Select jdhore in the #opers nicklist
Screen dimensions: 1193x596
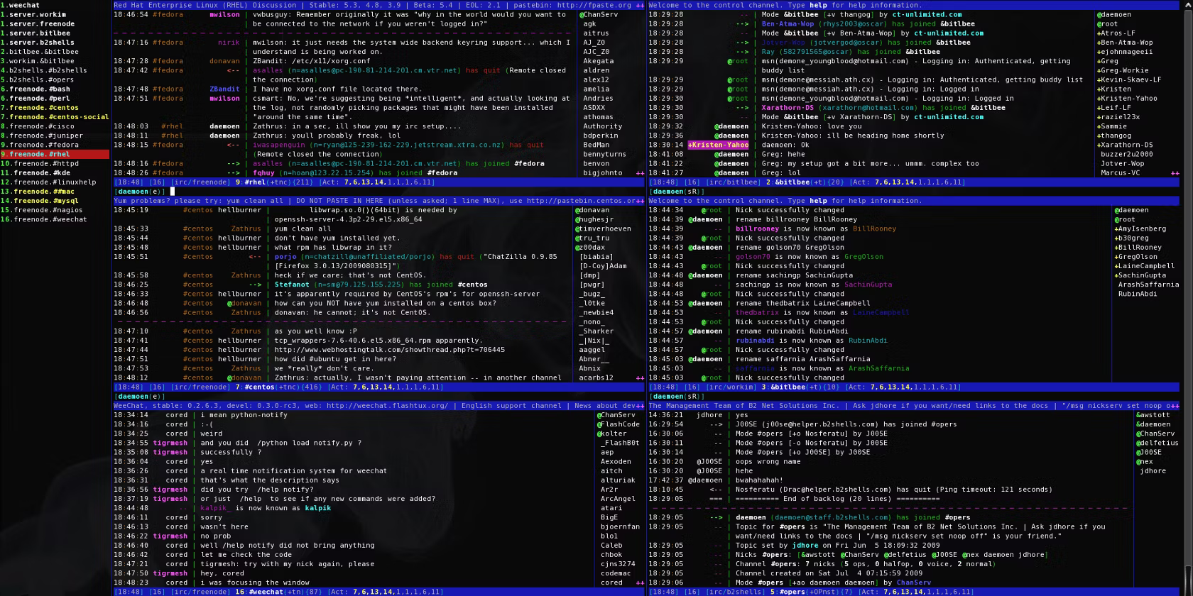[1153, 471]
